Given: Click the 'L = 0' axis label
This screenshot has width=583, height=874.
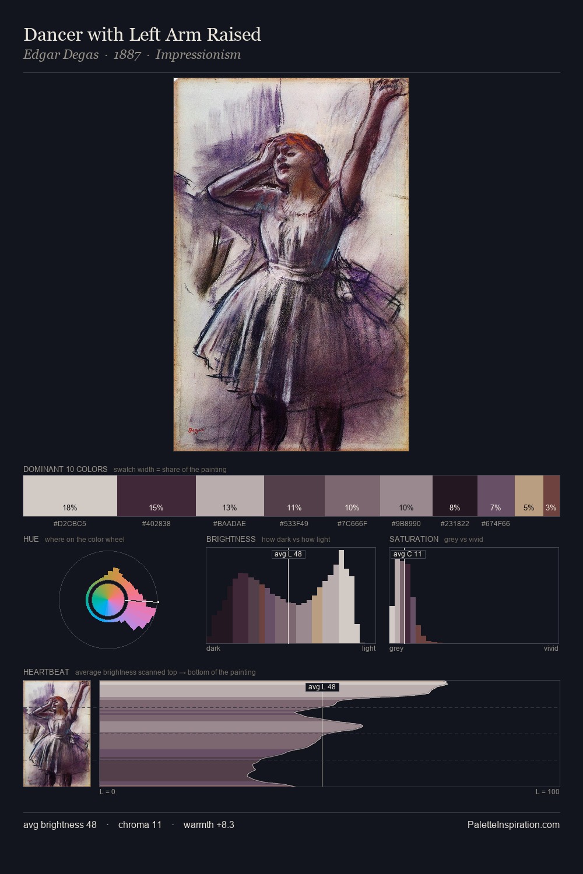Looking at the screenshot, I should (x=107, y=791).
